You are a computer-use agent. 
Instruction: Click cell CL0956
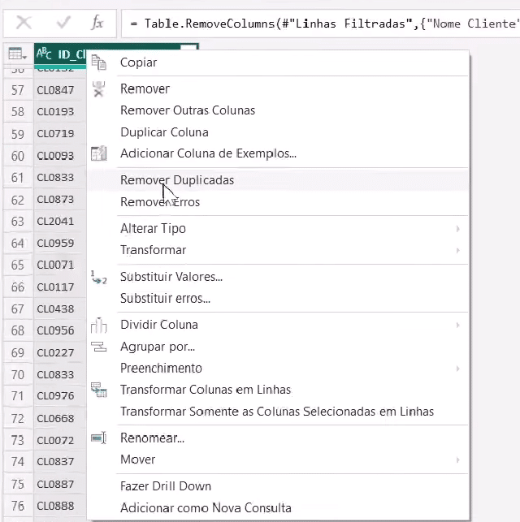pyautogui.click(x=55, y=331)
